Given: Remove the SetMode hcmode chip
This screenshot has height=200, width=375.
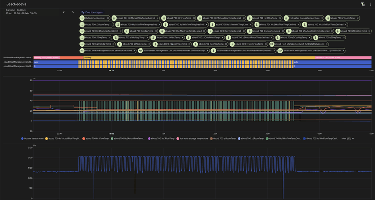Looking at the screenshot, I should pyautogui.click(x=134, y=50).
